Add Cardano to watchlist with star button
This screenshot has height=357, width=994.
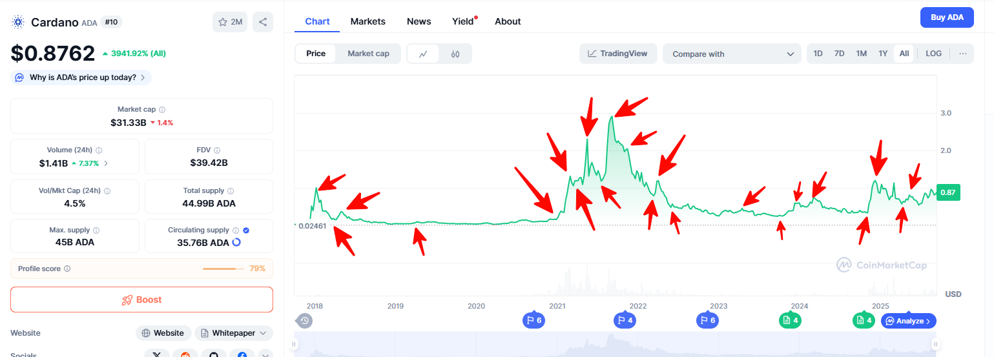pos(229,22)
